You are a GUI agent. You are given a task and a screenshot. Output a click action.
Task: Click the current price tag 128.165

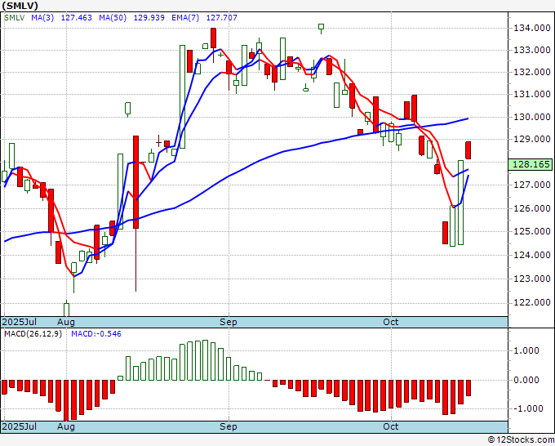point(530,164)
